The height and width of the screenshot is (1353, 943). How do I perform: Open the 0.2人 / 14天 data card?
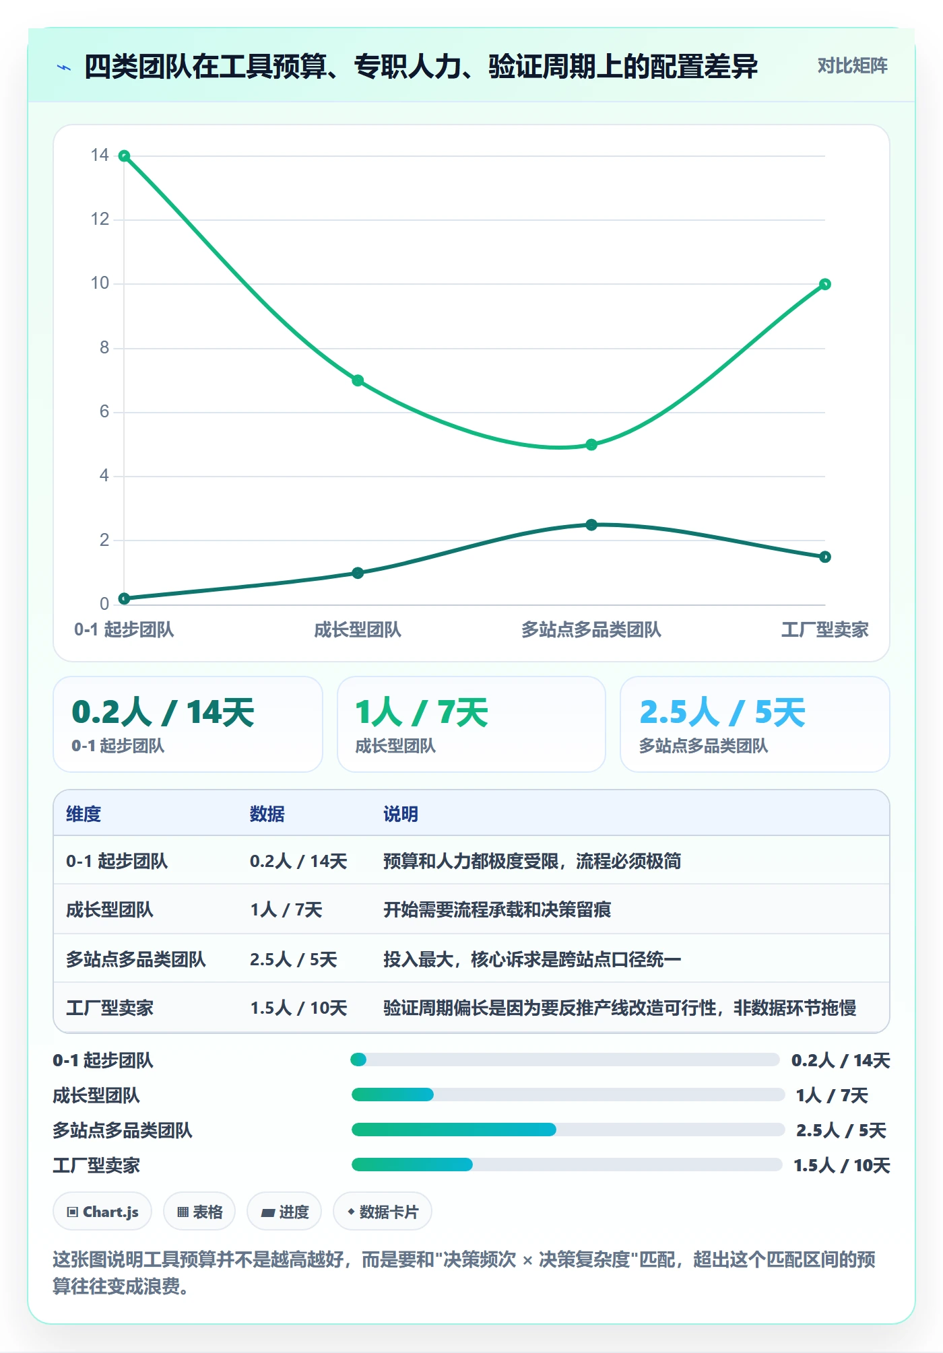[188, 724]
